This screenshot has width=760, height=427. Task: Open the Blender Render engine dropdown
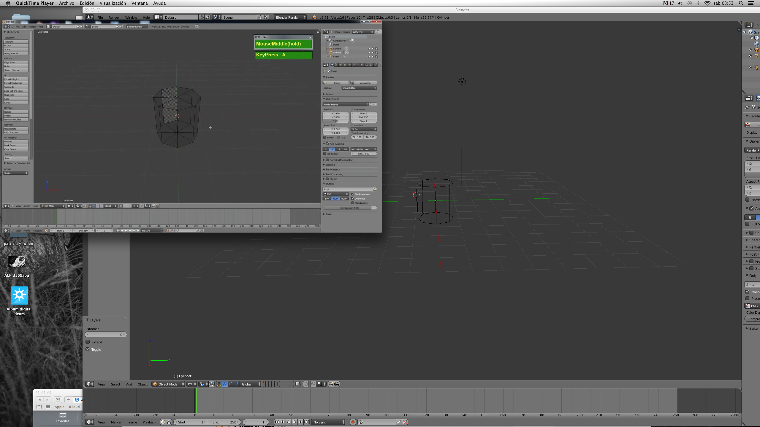tap(290, 17)
